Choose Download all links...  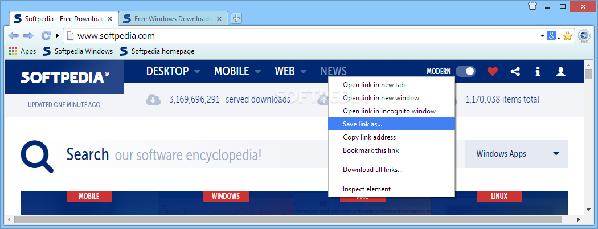(392, 169)
